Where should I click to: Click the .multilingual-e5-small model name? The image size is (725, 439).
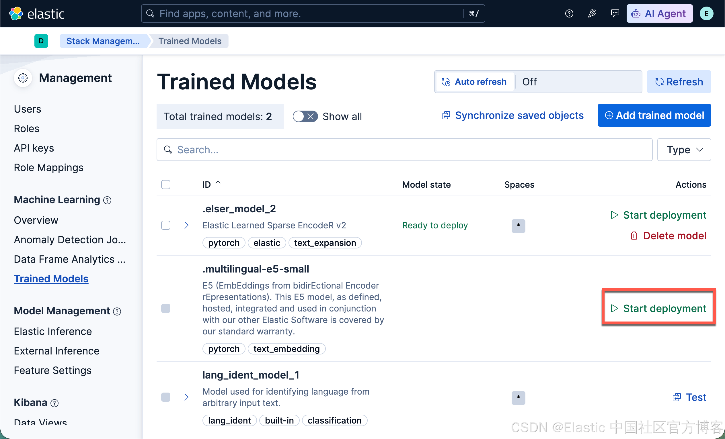point(256,269)
